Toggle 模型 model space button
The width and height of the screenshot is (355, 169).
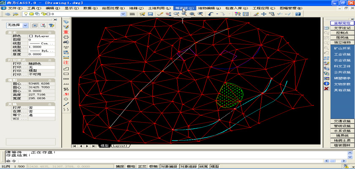(215, 166)
